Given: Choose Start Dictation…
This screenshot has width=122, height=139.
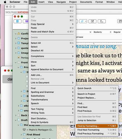Looking at the screenshot, I should (52, 118).
